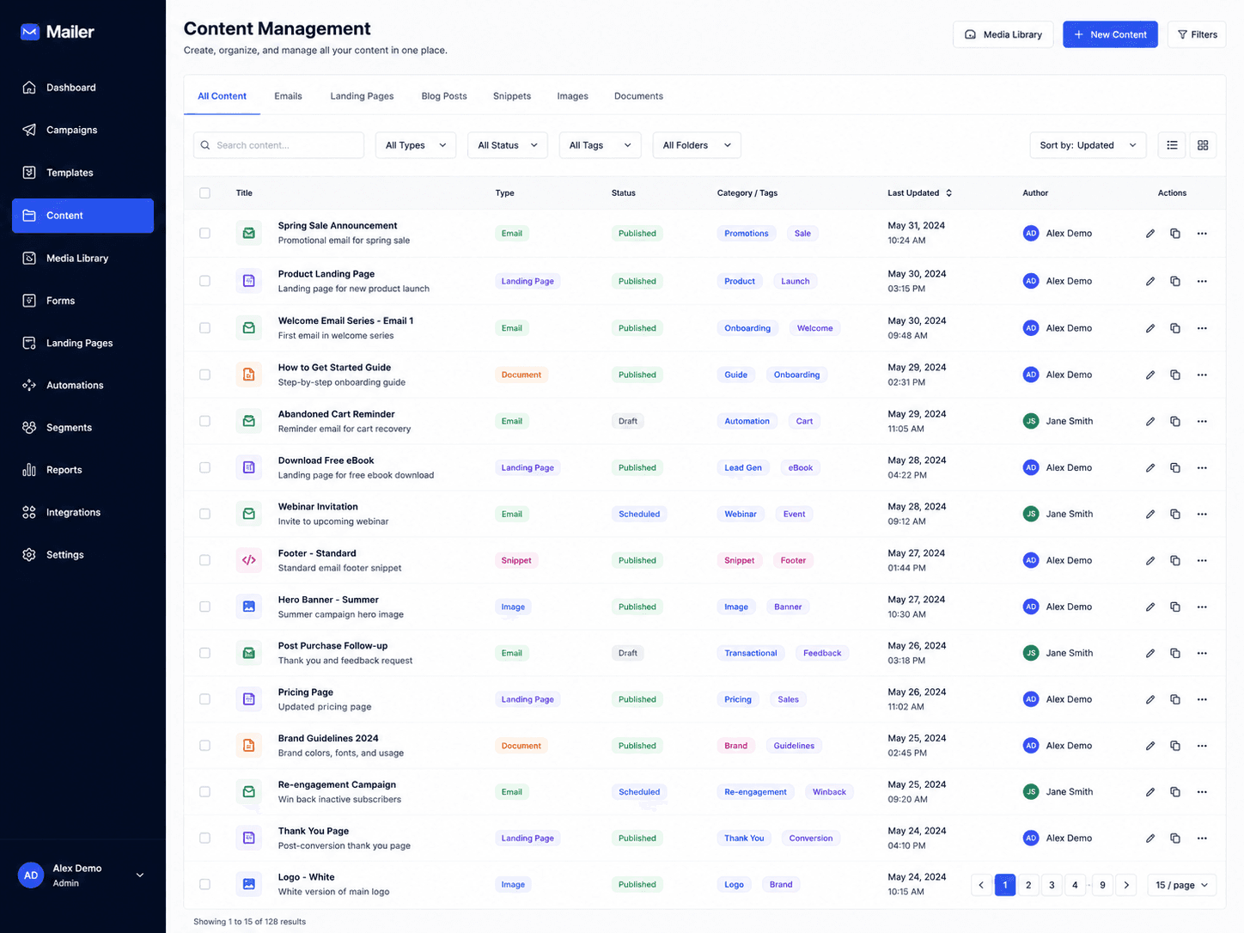Duplicate Product Landing Page with copy icon
Image resolution: width=1244 pixels, height=933 pixels.
click(1175, 281)
